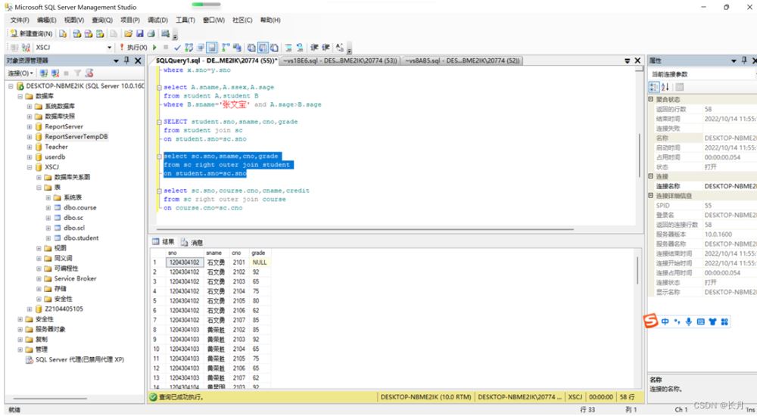This screenshot has height=416, width=757.
Task: Collapse the XSCJ database node
Action: click(30, 167)
